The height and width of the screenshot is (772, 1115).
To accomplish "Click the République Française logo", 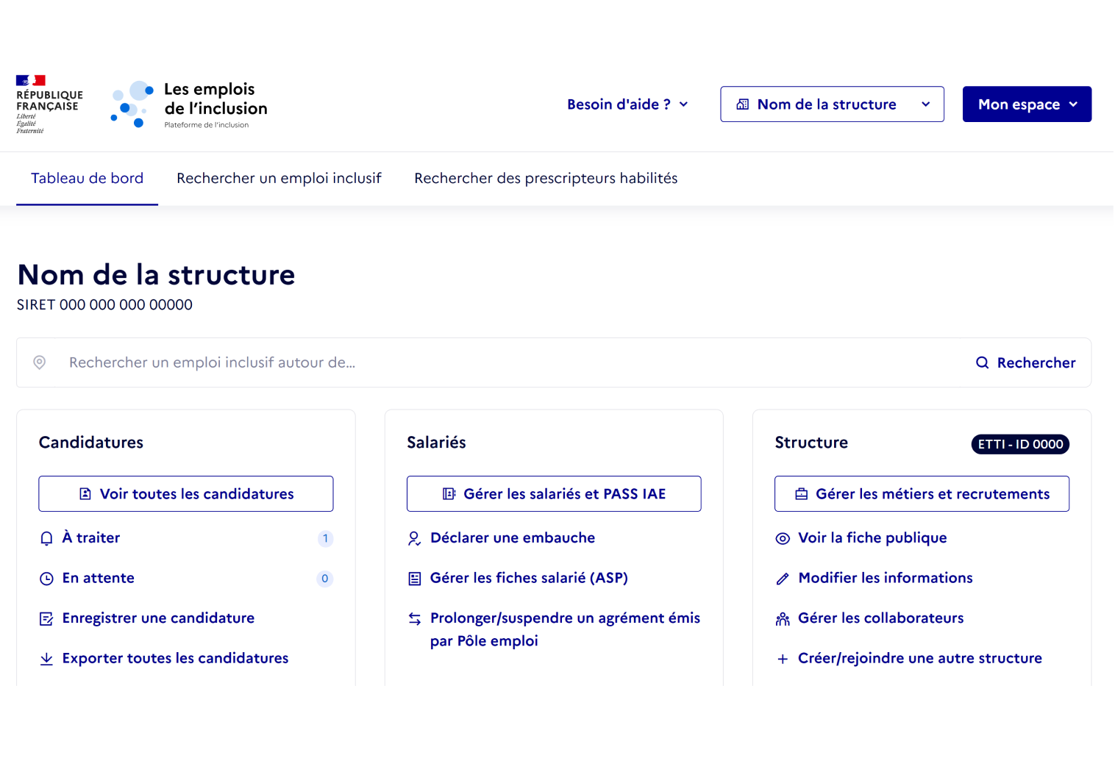I will 49,104.
